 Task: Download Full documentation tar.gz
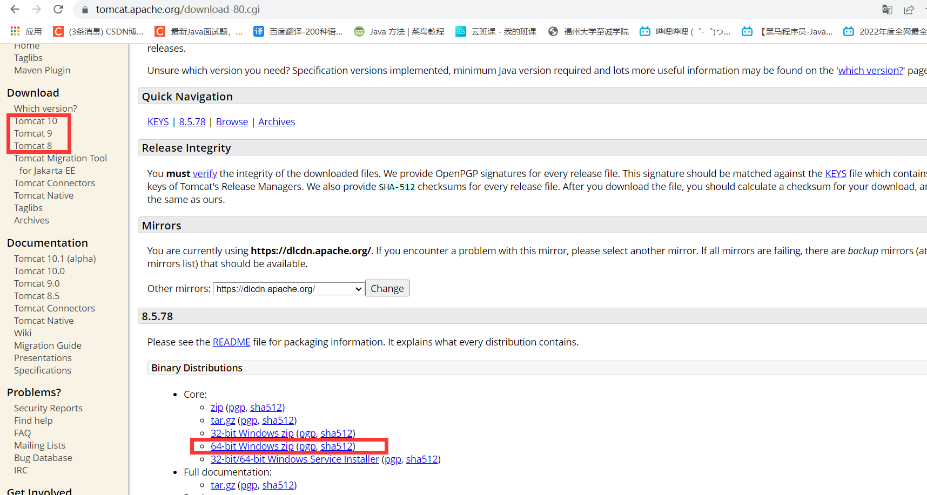point(223,485)
